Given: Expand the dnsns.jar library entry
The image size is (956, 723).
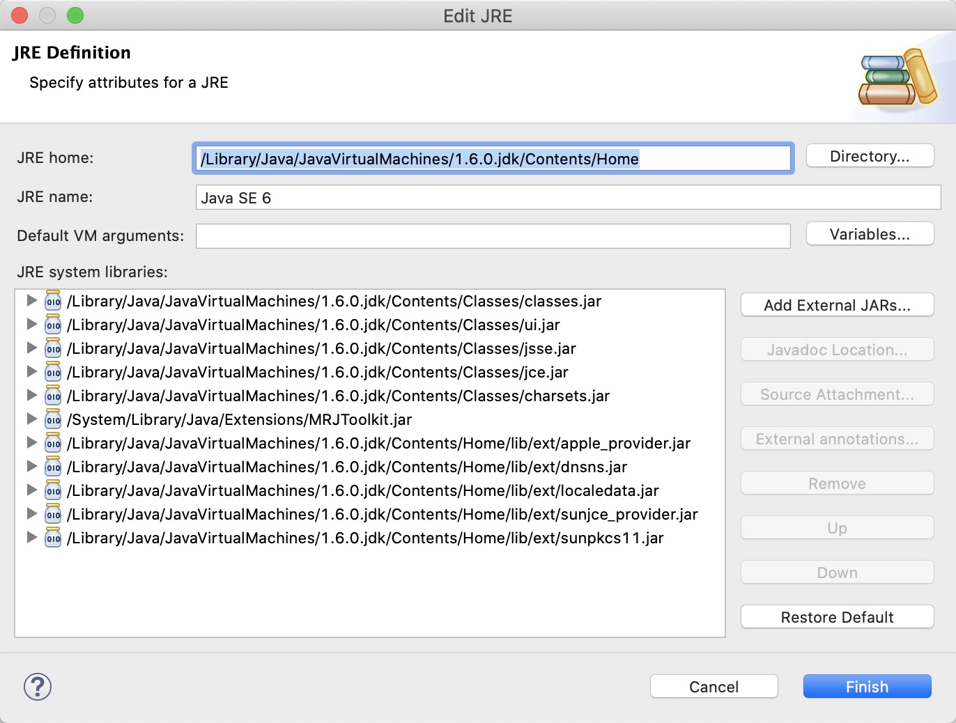Looking at the screenshot, I should coord(31,466).
